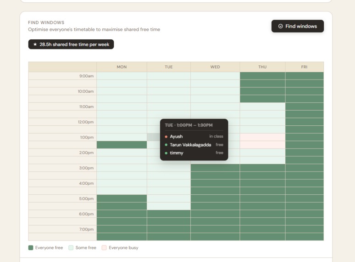The height and width of the screenshot is (262, 355).
Task: Click the Friday 9:00am free slot
Action: [x=304, y=76]
